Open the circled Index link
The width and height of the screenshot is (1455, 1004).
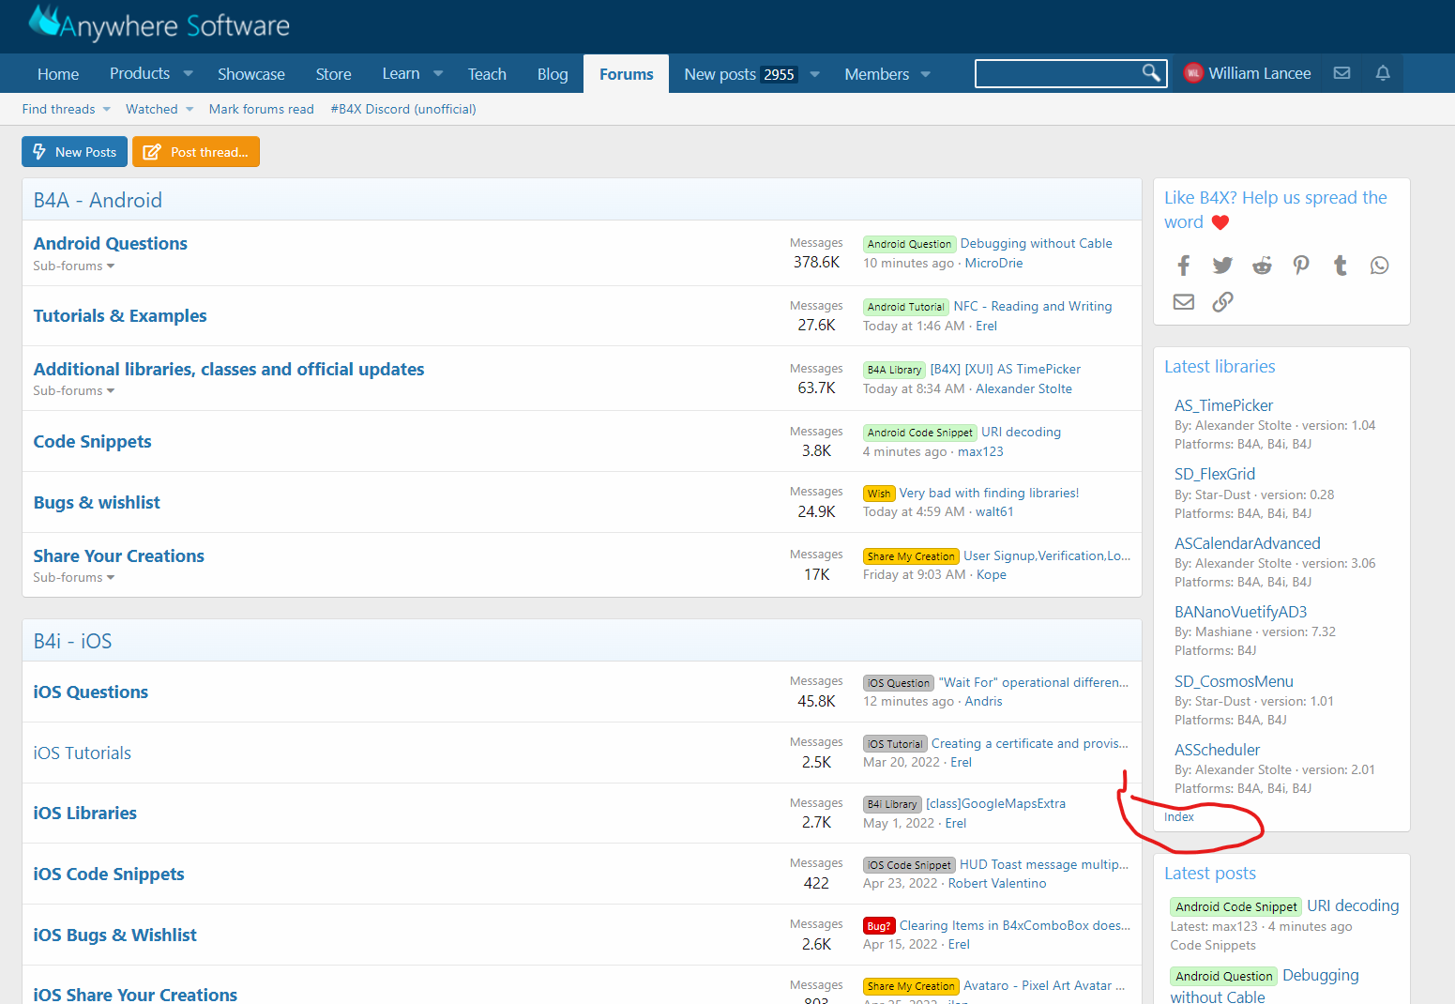(1178, 816)
